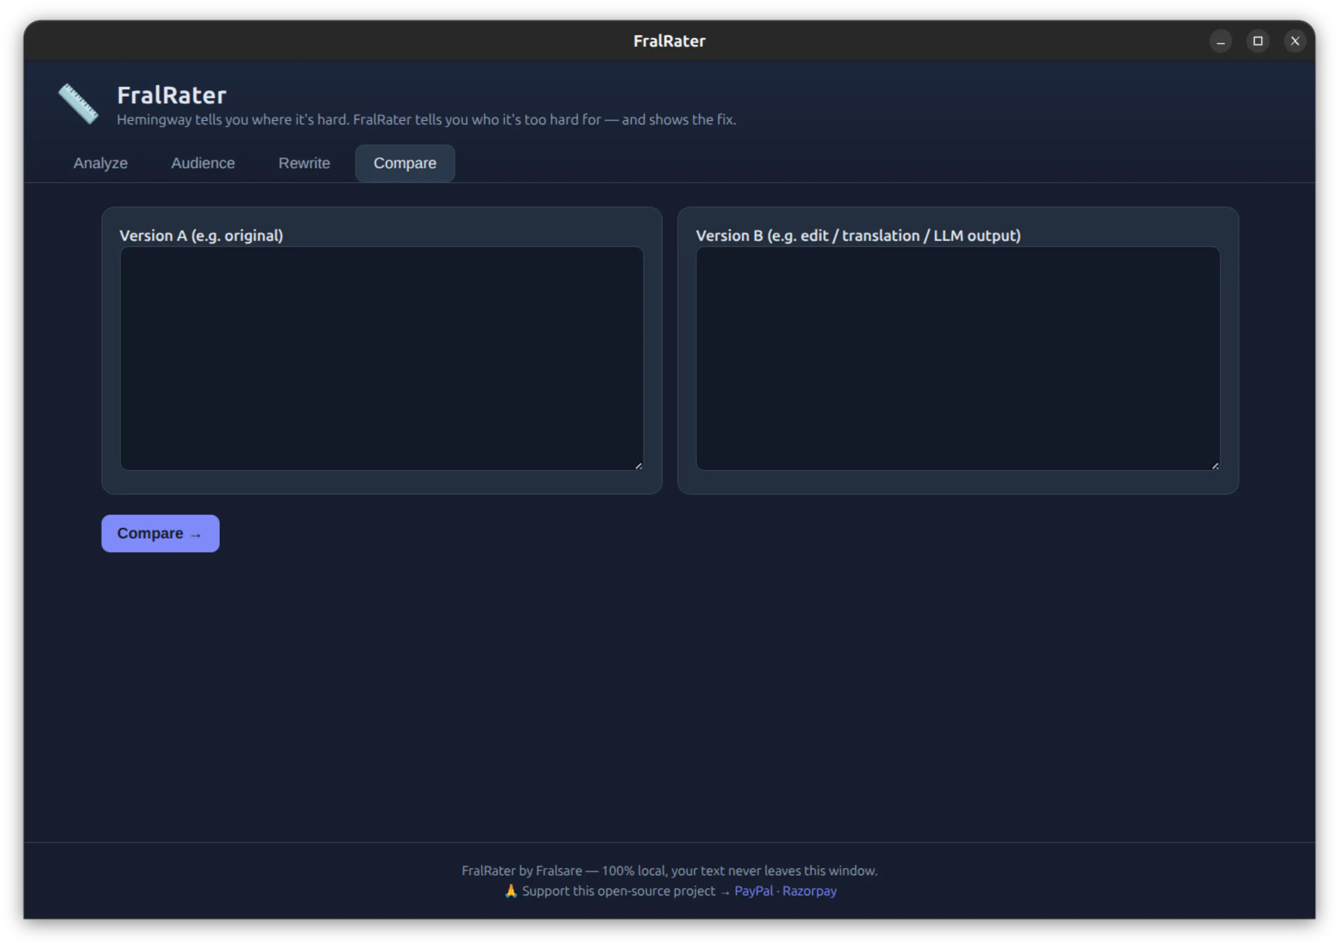Viewport: 1339px width, 945px height.
Task: Select the Compare tab
Action: [x=405, y=163]
